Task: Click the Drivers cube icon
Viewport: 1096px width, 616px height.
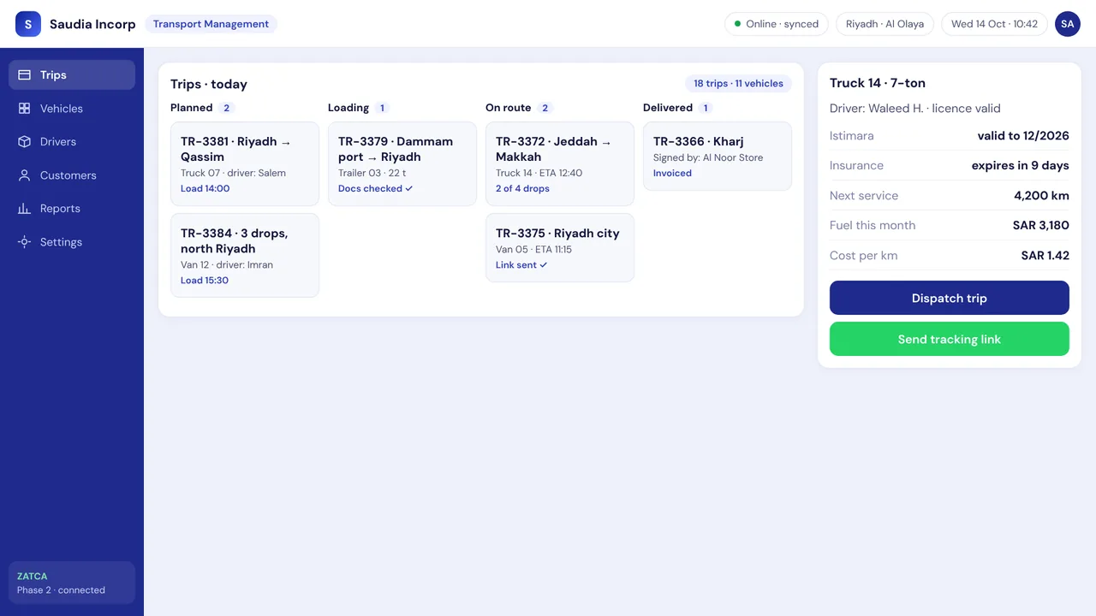Action: (24, 142)
